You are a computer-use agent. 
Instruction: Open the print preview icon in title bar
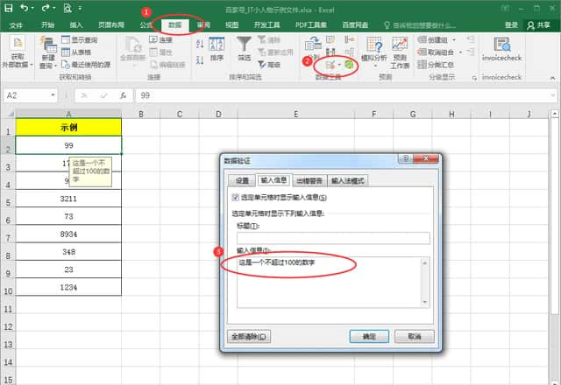click(x=67, y=8)
